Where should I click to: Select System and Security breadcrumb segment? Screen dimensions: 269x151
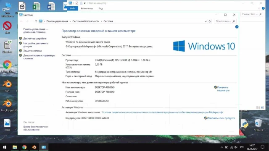86,21
